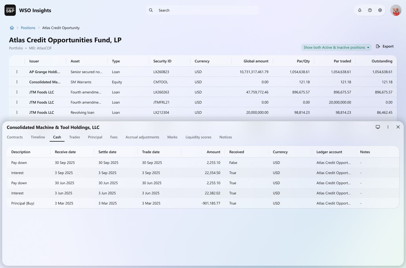Click the S&P logo icon

[10, 10]
